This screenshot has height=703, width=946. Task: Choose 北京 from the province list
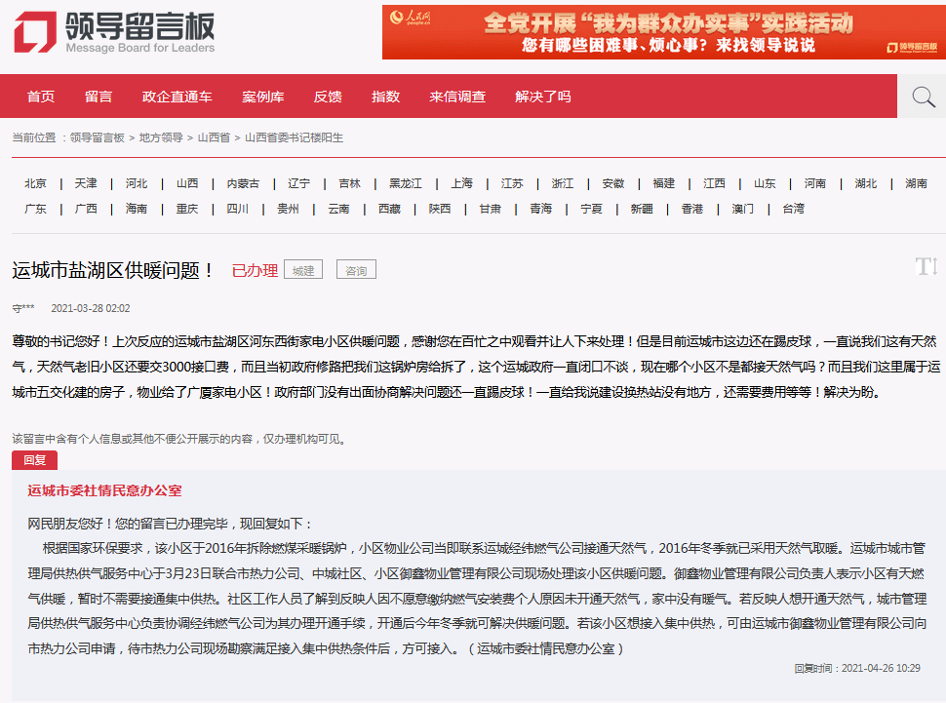tap(35, 183)
